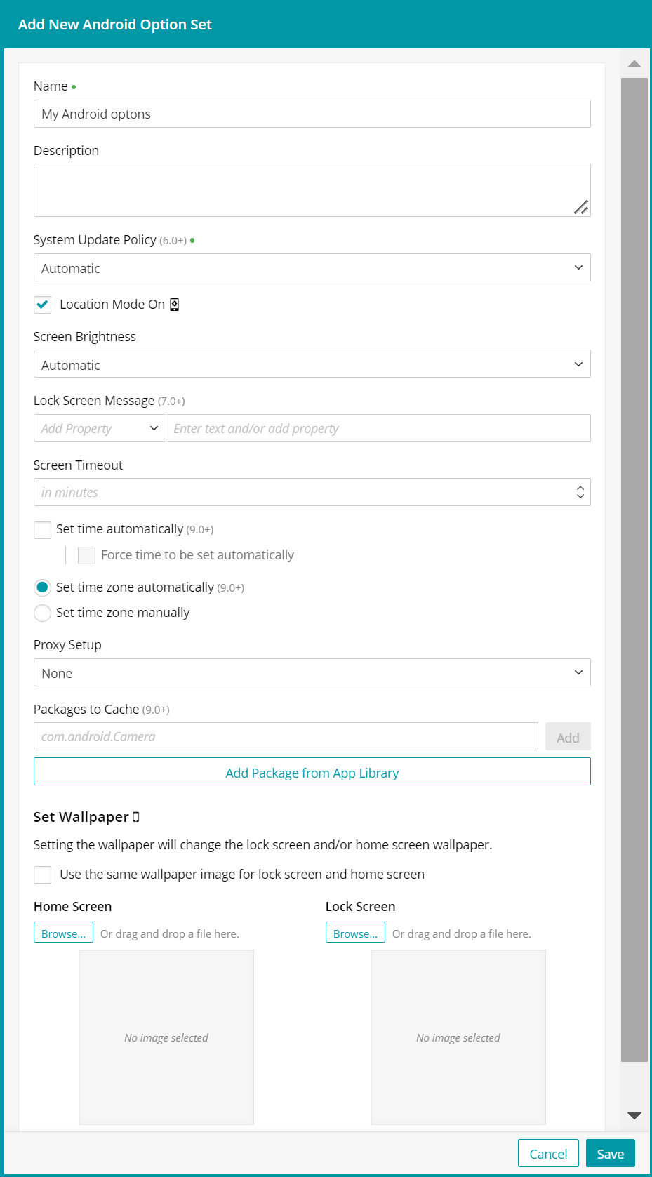Click the Description field resize handle
The height and width of the screenshot is (1177, 652).
point(581,207)
